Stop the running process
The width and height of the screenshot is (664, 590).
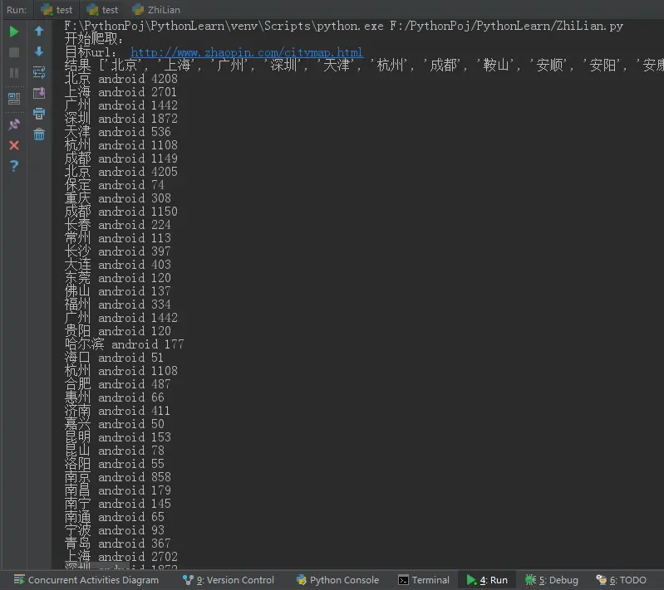pos(14,52)
